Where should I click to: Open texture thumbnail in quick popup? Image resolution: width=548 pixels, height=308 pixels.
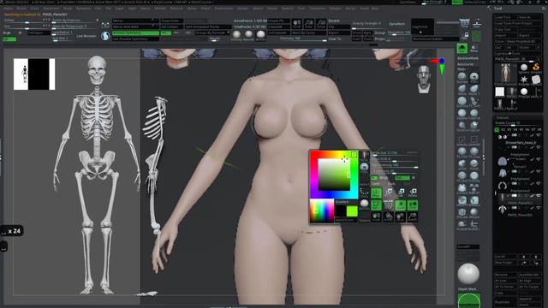pyautogui.click(x=364, y=156)
